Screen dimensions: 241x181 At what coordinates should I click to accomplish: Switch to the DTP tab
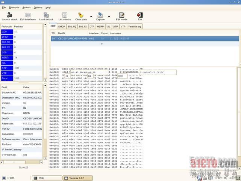[x=92, y=26]
